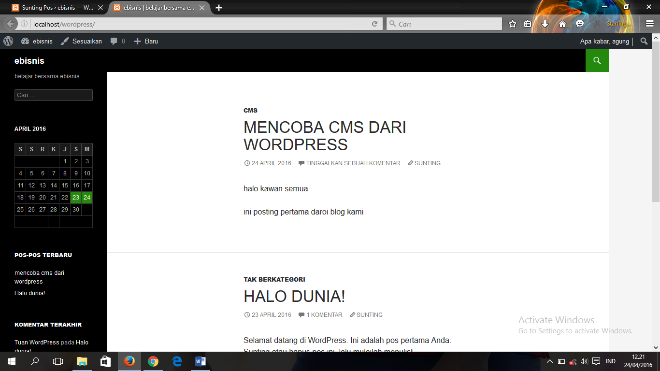The height and width of the screenshot is (371, 660).
Task: Click the APRIL 2016 calendar caption
Action: 30,129
